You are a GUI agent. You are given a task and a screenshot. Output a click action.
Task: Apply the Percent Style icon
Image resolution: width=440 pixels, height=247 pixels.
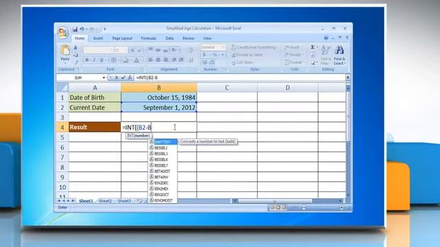(x=215, y=55)
